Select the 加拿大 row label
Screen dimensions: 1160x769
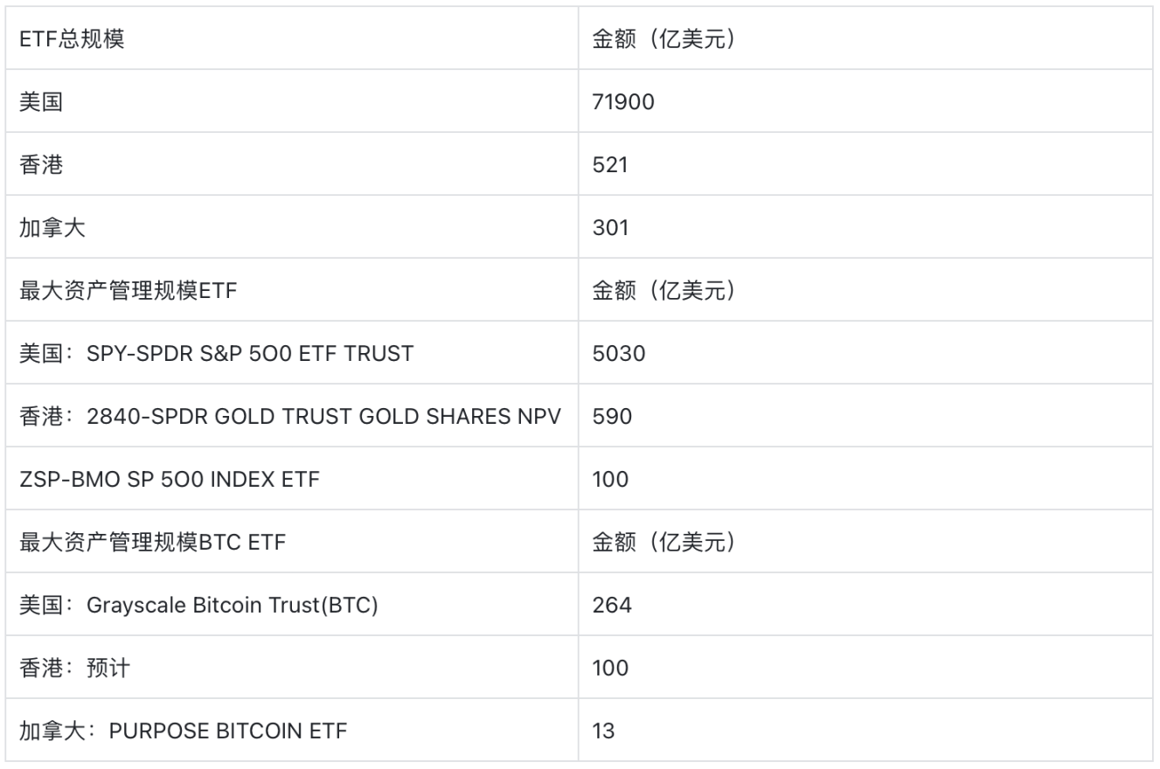click(x=52, y=228)
